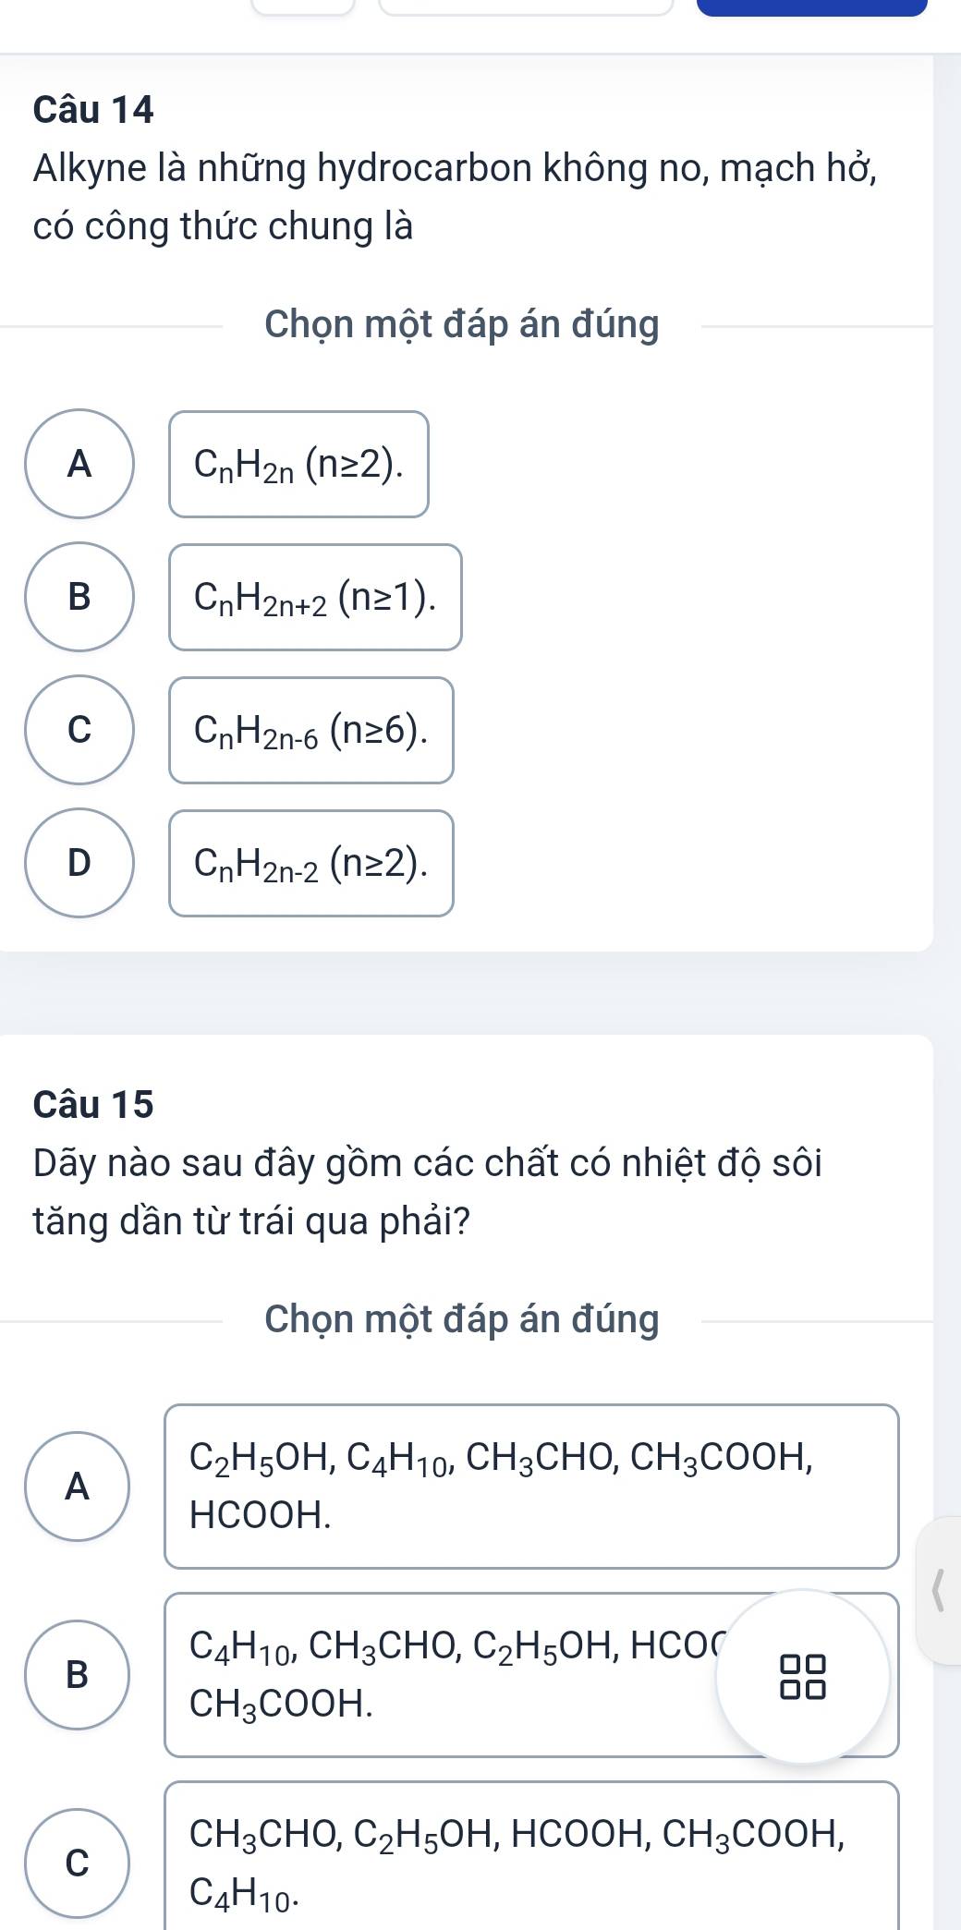
Task: Tap the Câu 14 heading
Action: [93, 110]
